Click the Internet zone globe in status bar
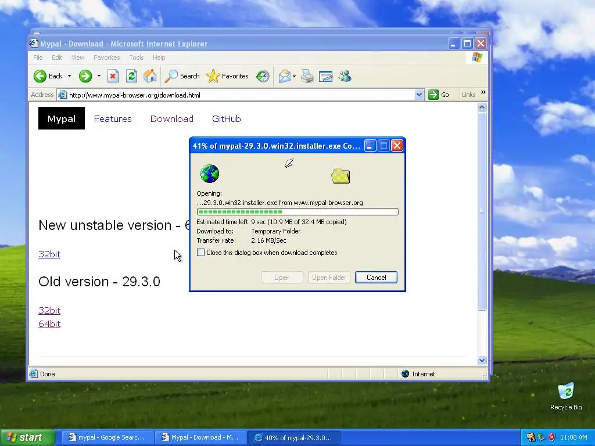This screenshot has width=595, height=446. point(405,373)
